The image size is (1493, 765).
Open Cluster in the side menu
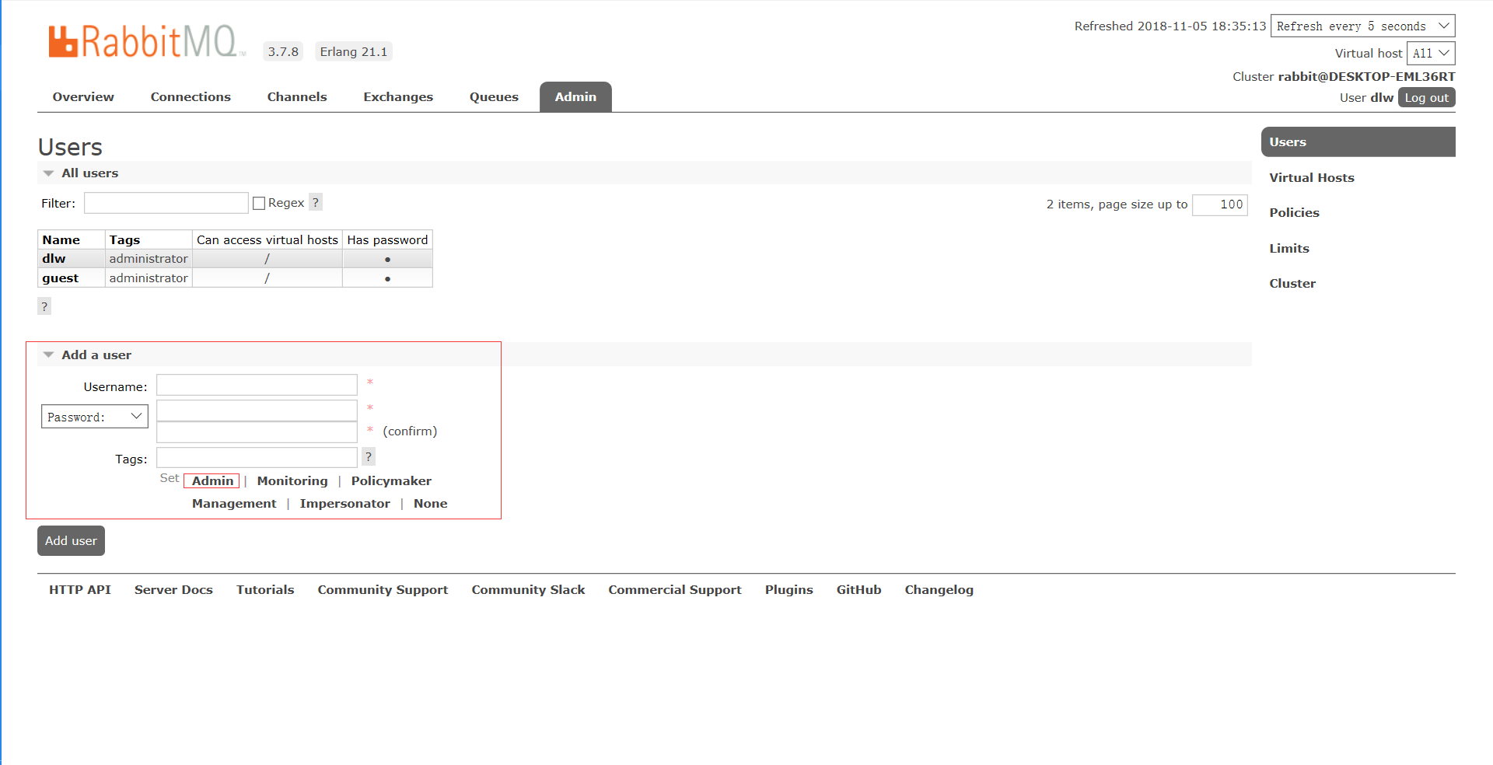tap(1292, 283)
